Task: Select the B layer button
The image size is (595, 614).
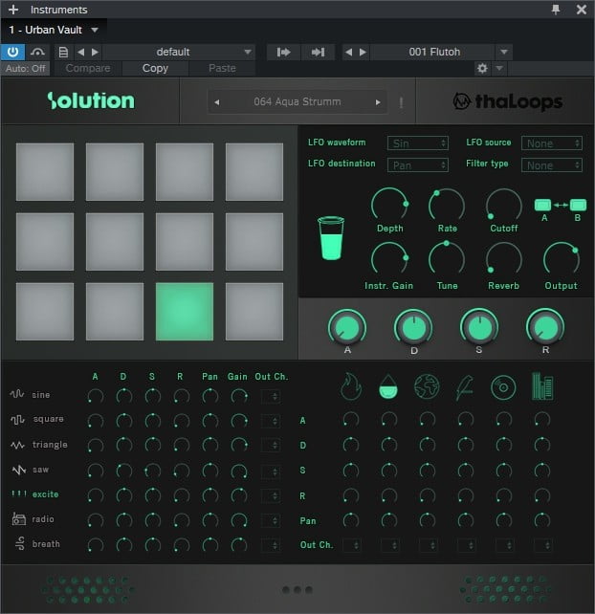Action: pos(578,205)
